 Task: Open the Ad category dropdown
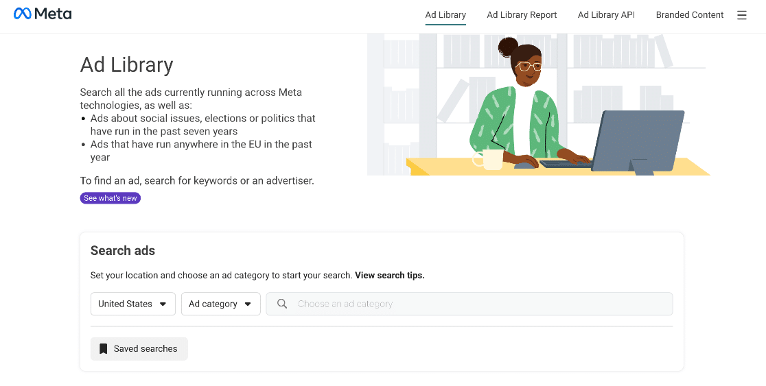(221, 304)
